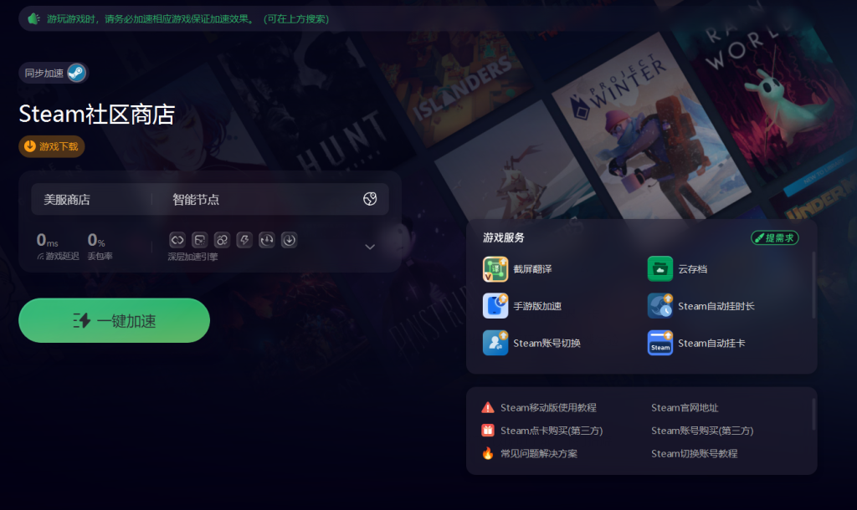Click the 提需求 feedback button

774,237
